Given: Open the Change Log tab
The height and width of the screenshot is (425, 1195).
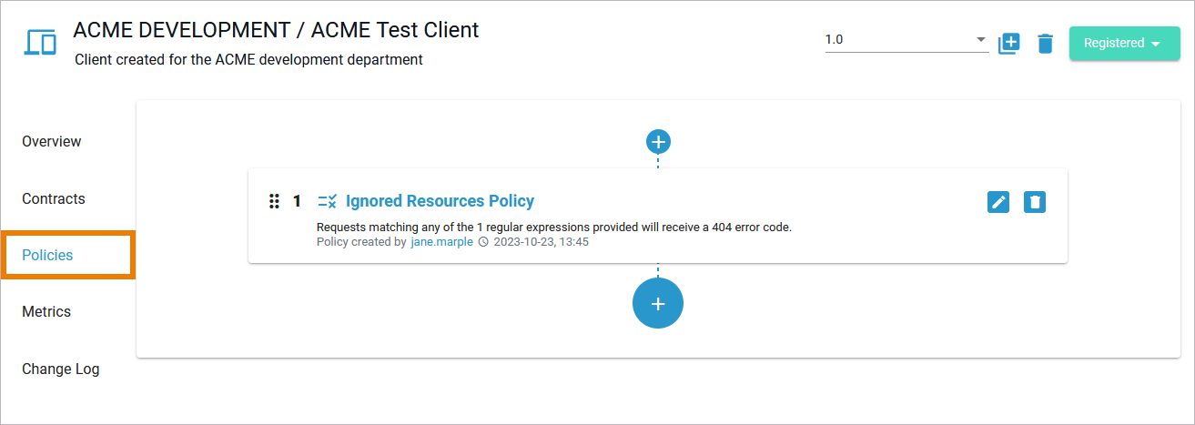Looking at the screenshot, I should click(x=61, y=369).
